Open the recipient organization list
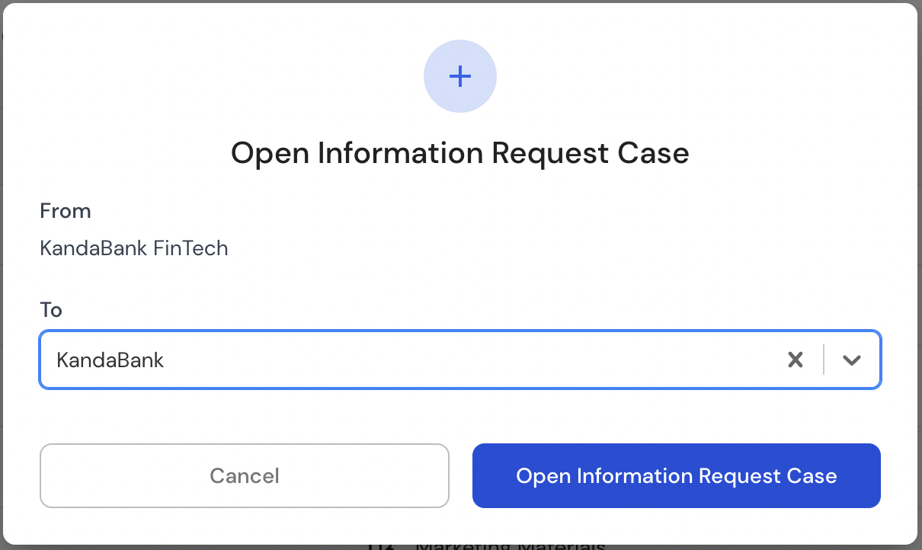 852,360
